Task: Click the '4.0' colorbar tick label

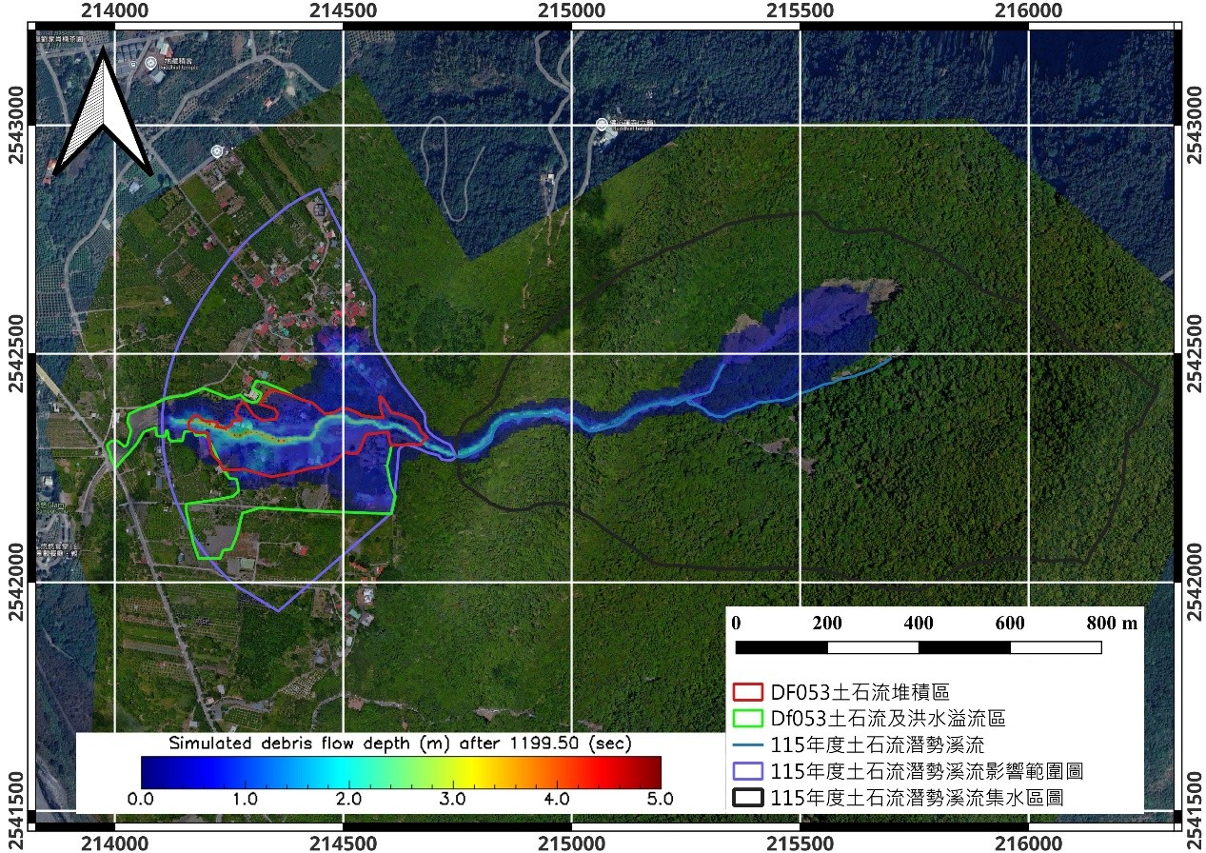Action: (556, 799)
